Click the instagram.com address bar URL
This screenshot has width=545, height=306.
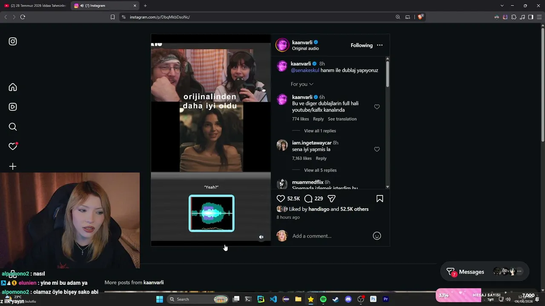click(160, 17)
